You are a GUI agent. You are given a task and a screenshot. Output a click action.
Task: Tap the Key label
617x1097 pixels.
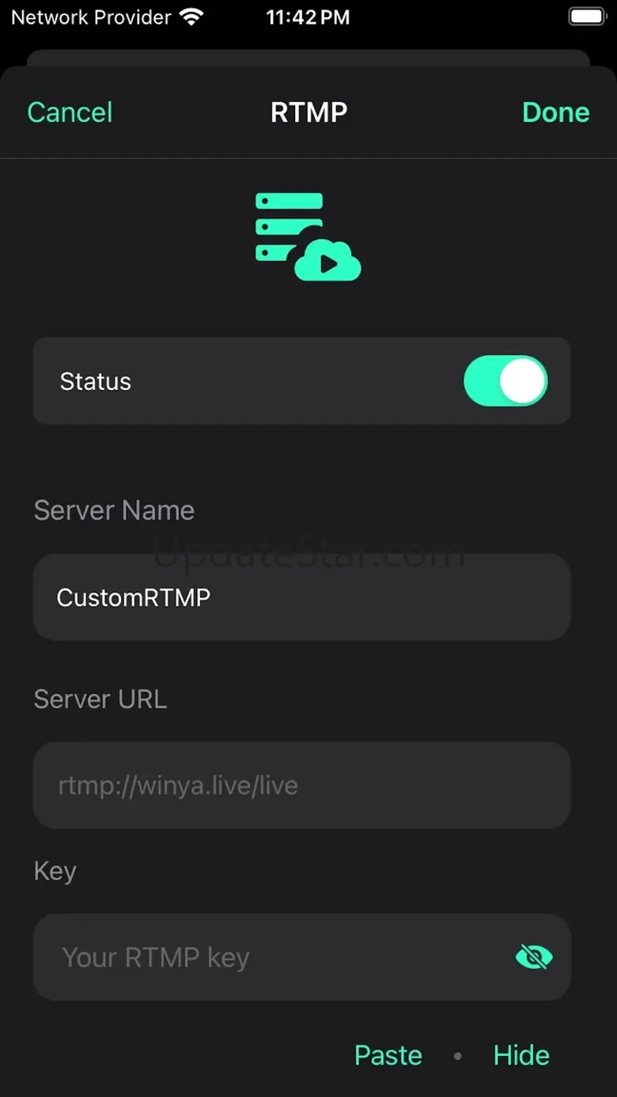click(55, 871)
